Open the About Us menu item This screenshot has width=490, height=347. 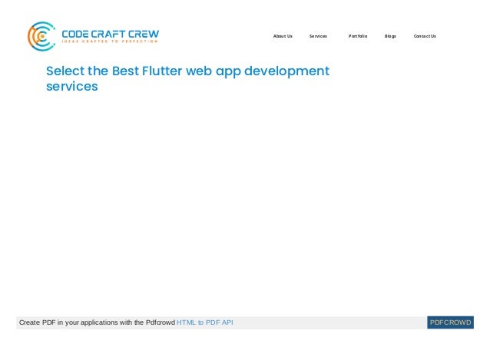283,36
